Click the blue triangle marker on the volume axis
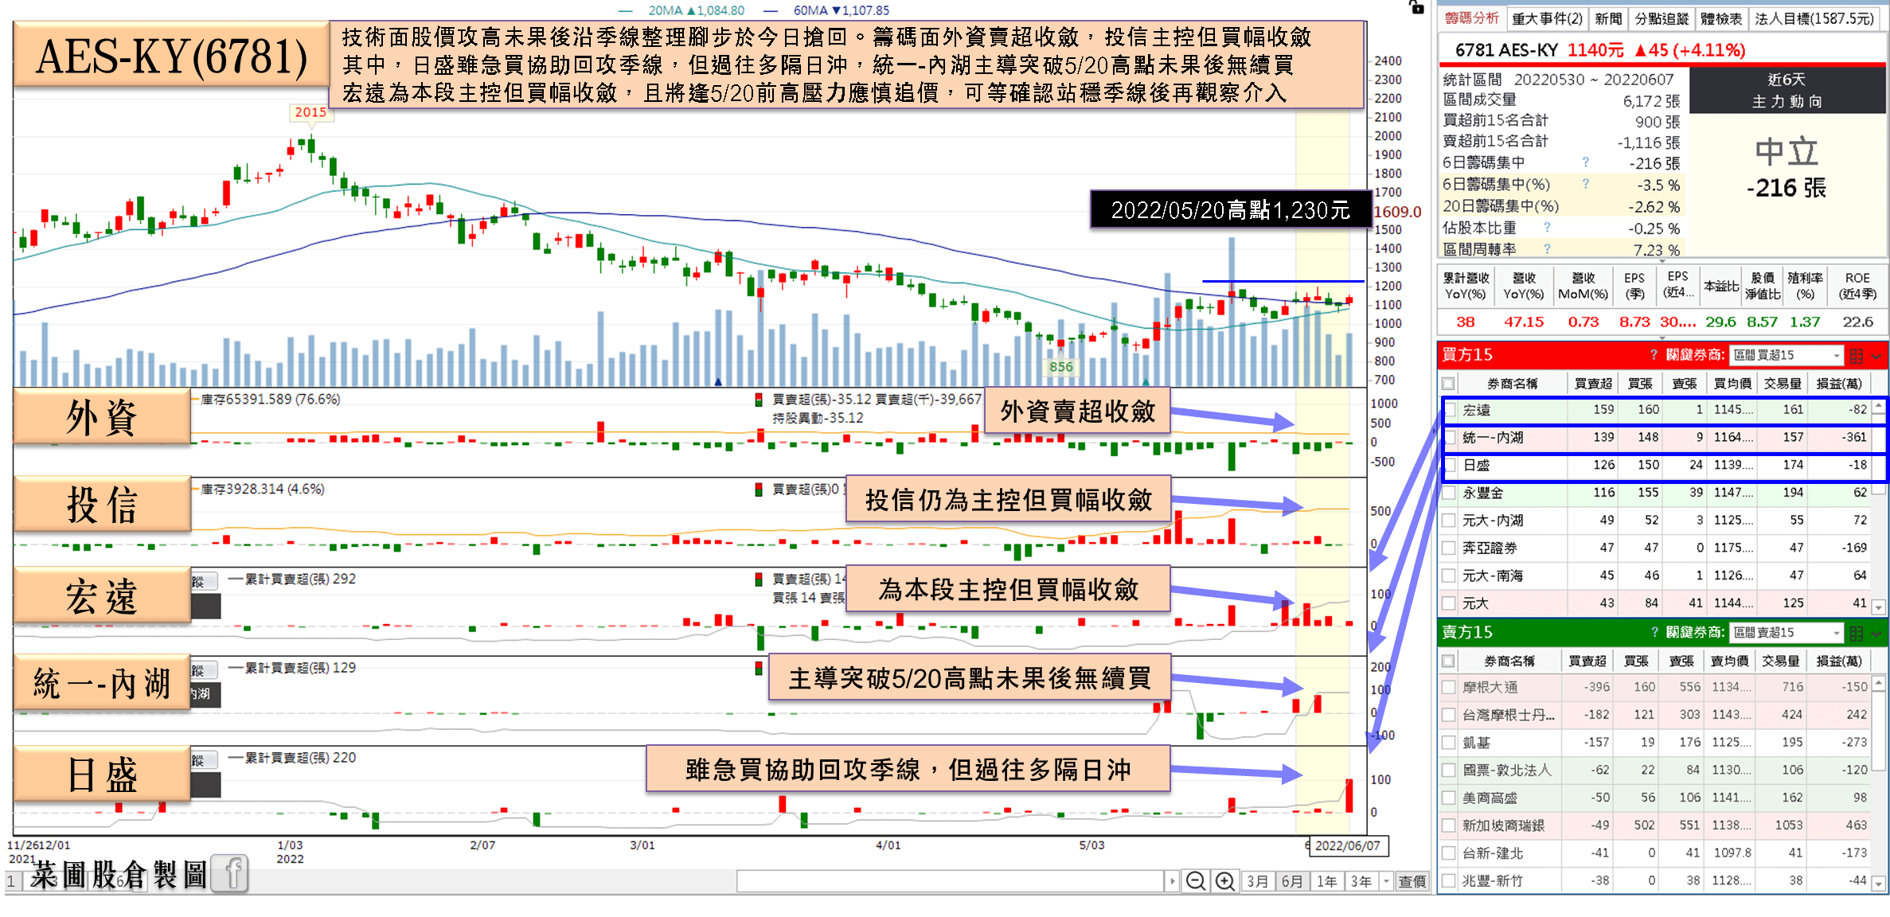Screen dimensions: 1890x917 pos(718,382)
